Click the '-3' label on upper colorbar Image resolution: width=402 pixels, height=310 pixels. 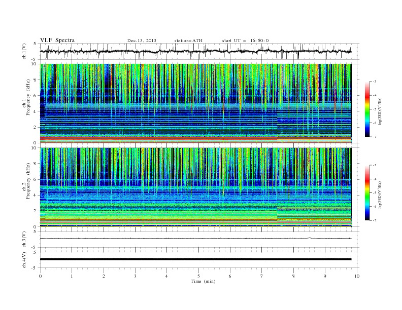coord(374,82)
